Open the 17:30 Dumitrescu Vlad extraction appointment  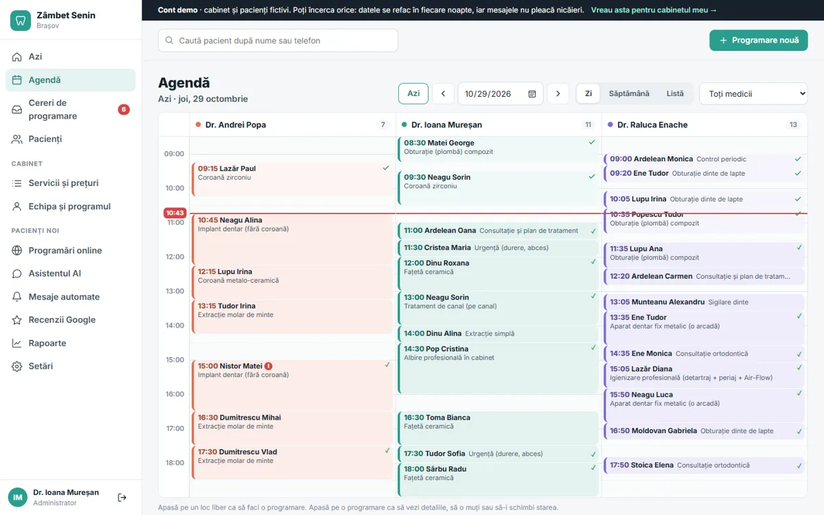[x=293, y=462]
